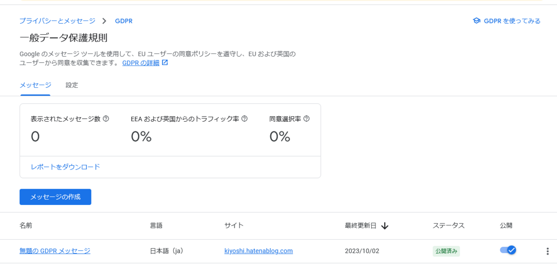Viewport: 557px width, 270px height.
Task: Sort the table by 最終更新日 column header
Action: pos(362,226)
